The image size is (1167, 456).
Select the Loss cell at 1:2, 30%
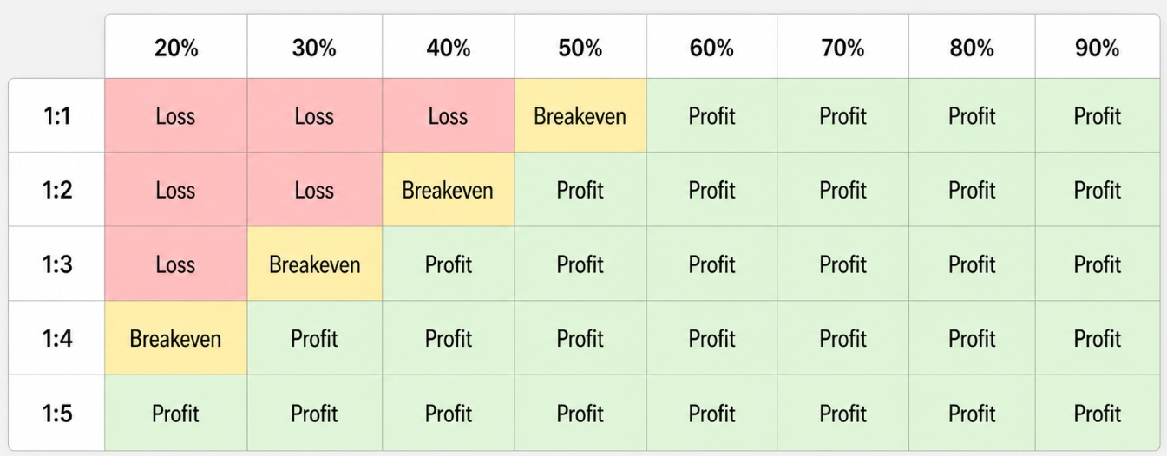click(x=314, y=191)
